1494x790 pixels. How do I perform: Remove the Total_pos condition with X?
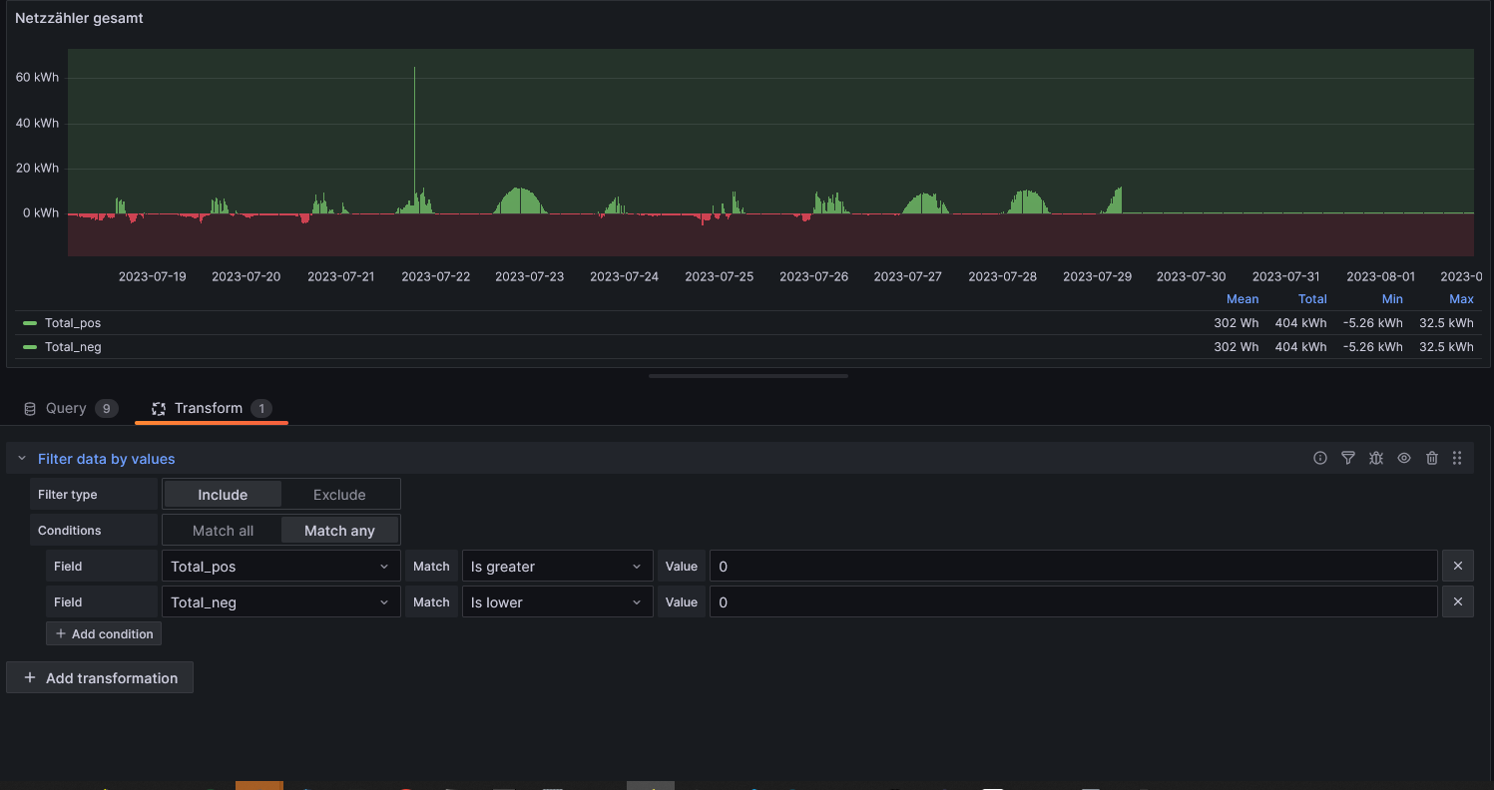(1457, 567)
